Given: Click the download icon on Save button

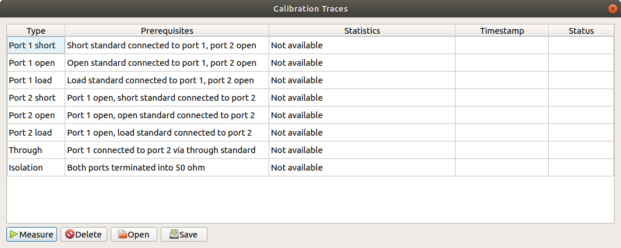Looking at the screenshot, I should click(x=174, y=235).
